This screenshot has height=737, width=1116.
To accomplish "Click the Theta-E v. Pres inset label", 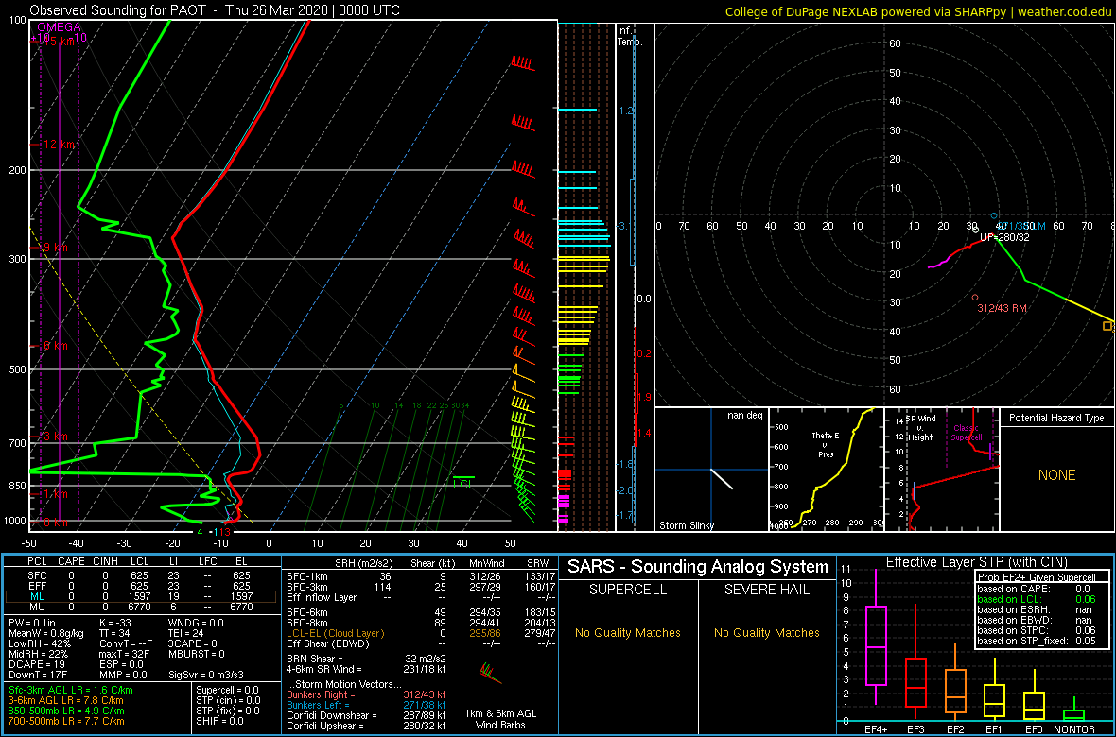I will [x=827, y=445].
